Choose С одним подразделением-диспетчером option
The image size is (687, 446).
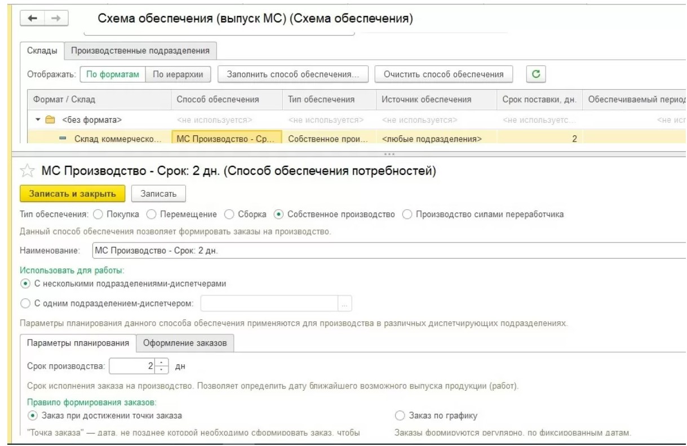[x=25, y=304]
